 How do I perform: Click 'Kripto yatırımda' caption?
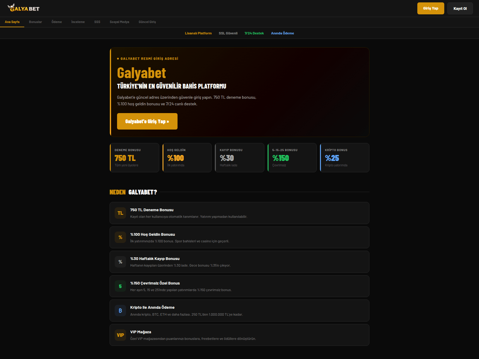click(x=336, y=165)
